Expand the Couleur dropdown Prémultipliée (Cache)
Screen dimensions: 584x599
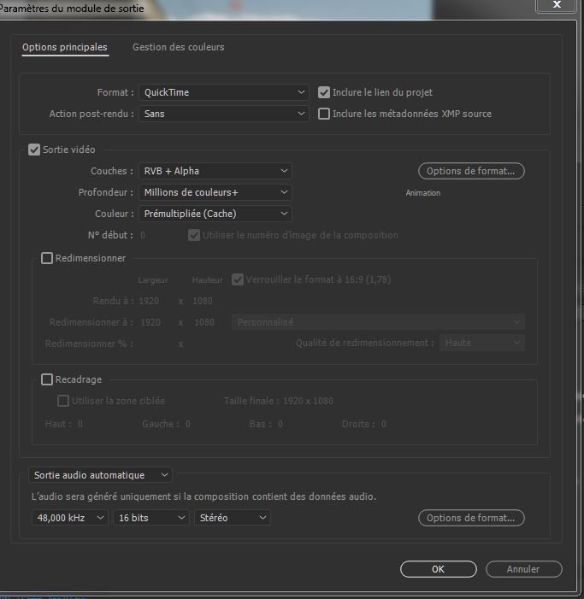215,214
